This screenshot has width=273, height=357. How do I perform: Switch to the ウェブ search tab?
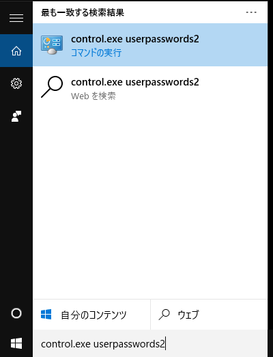[209, 315]
